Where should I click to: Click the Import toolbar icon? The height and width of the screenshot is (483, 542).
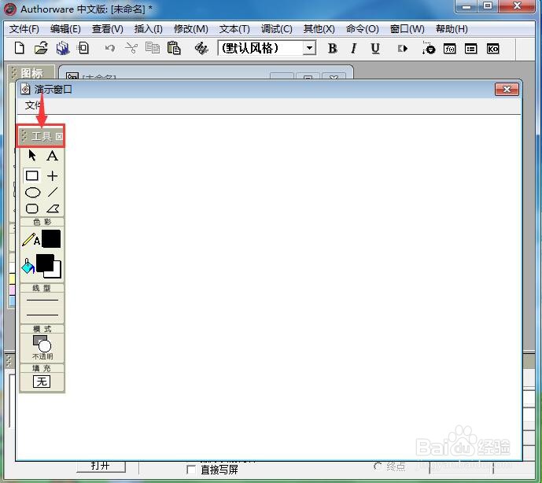click(x=83, y=48)
